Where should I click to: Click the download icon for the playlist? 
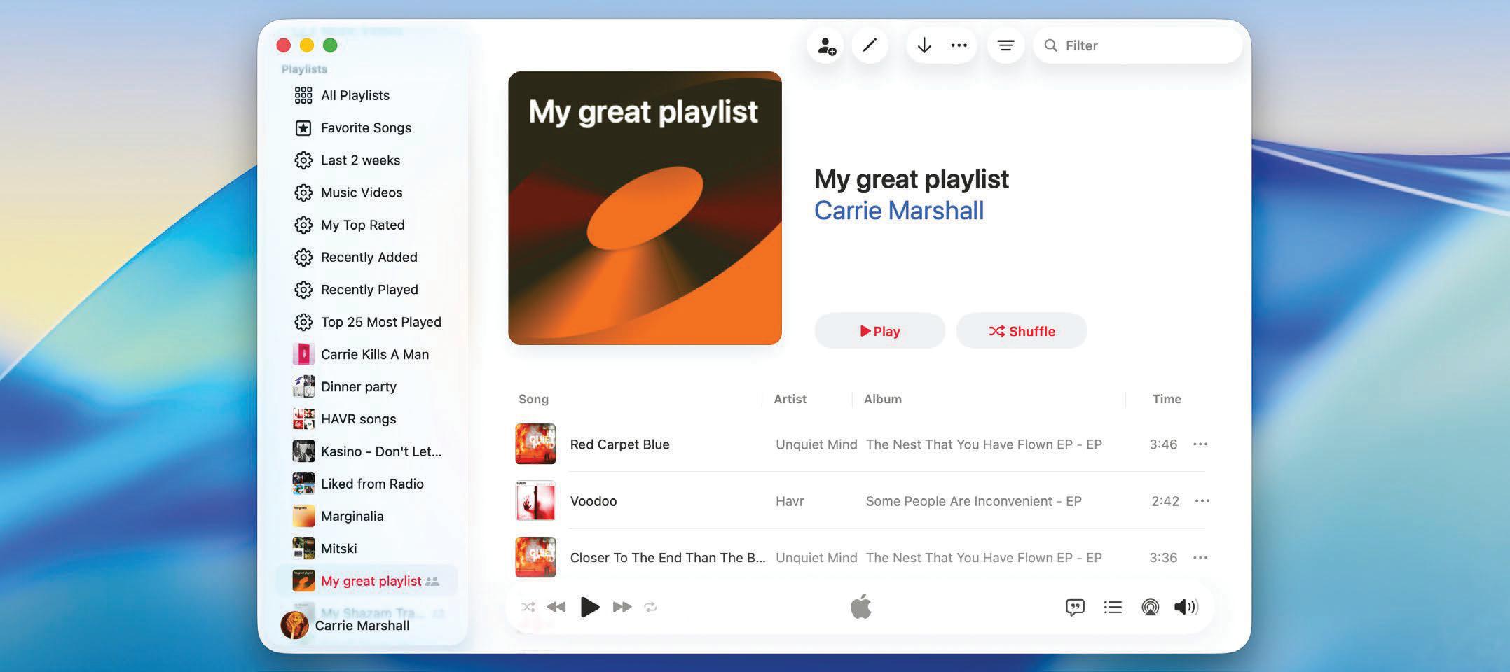click(924, 45)
